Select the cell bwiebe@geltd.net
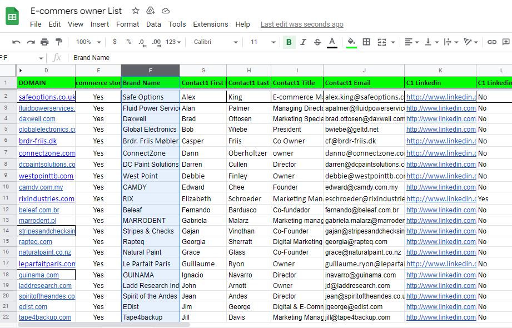This screenshot has width=512, height=328. [364, 130]
